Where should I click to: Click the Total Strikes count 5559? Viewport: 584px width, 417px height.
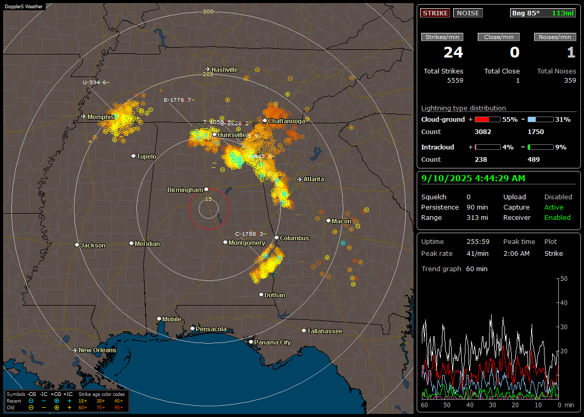click(455, 81)
